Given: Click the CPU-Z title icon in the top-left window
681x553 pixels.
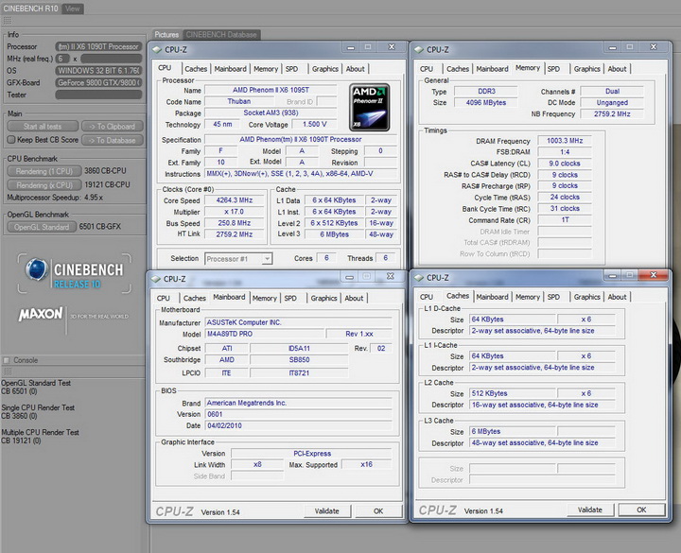Looking at the screenshot, I should [x=157, y=50].
